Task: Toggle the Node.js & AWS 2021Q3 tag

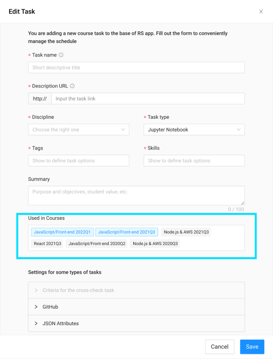Action: click(186, 232)
